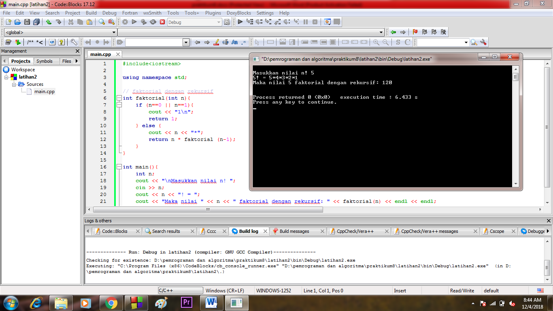The image size is (553, 311).
Task: Open Find with the magnifier icon
Action: coord(102,22)
